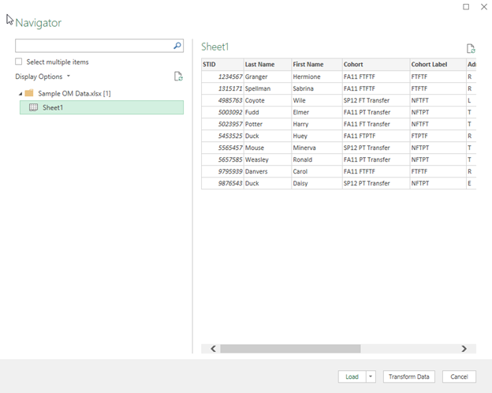492x393 pixels.
Task: Click the cell Harry
Action: (317, 124)
